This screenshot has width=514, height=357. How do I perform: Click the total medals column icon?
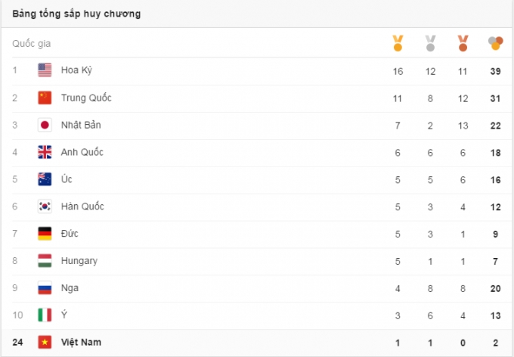[495, 43]
